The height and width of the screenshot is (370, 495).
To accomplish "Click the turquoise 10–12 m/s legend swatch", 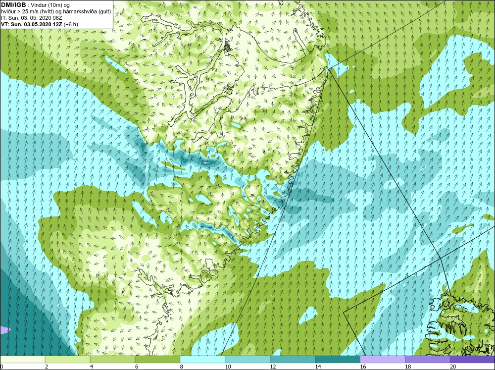I will click(247, 359).
